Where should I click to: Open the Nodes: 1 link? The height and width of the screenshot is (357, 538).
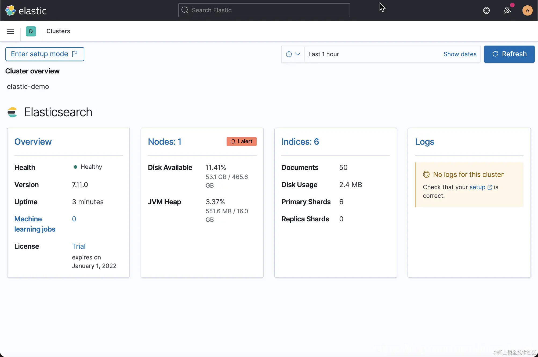point(164,142)
